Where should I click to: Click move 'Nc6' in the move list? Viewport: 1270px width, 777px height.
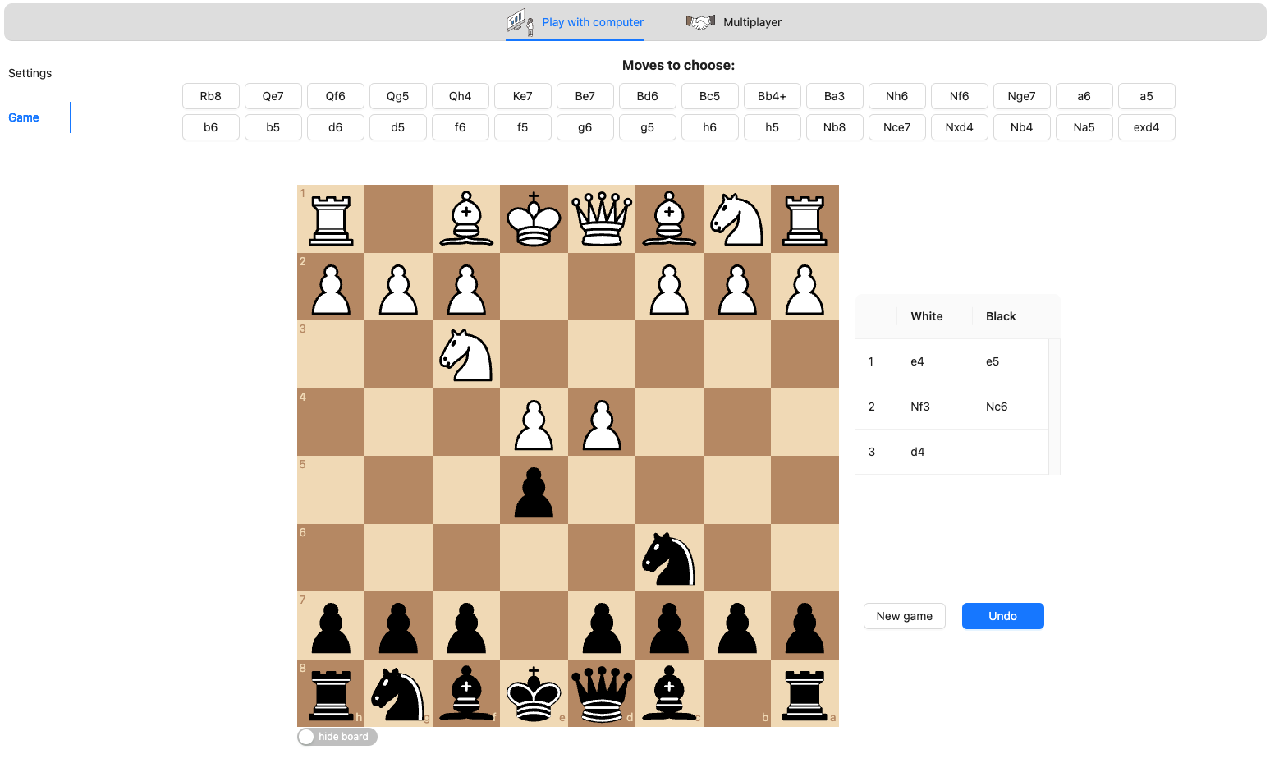[x=997, y=407]
